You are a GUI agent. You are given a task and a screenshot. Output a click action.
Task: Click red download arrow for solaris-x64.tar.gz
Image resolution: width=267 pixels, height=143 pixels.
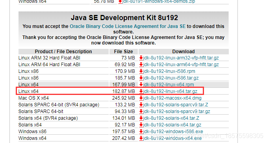tap(141, 125)
